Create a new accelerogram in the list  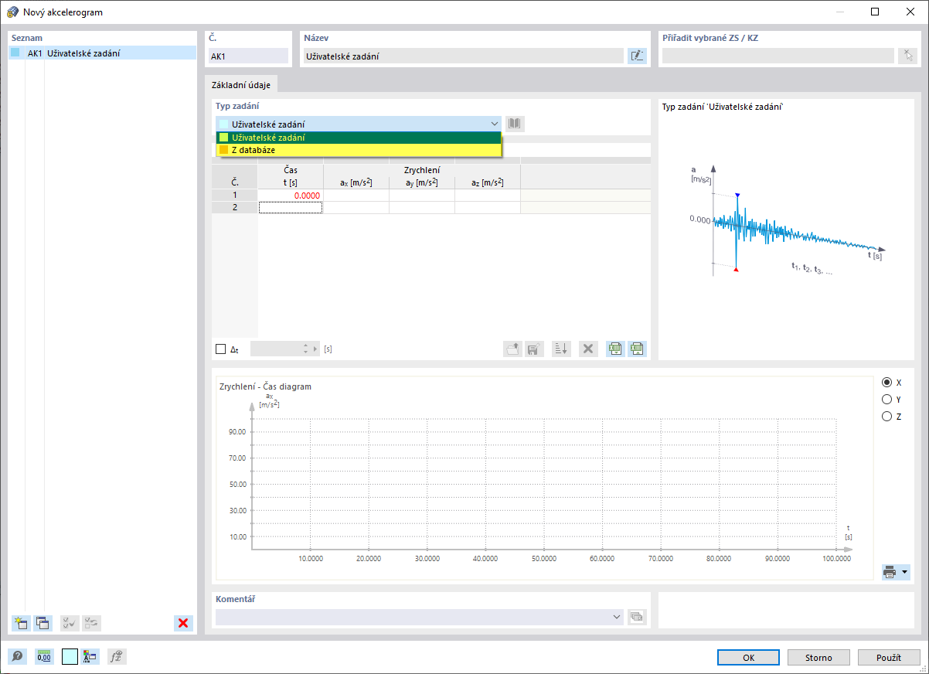[x=21, y=623]
